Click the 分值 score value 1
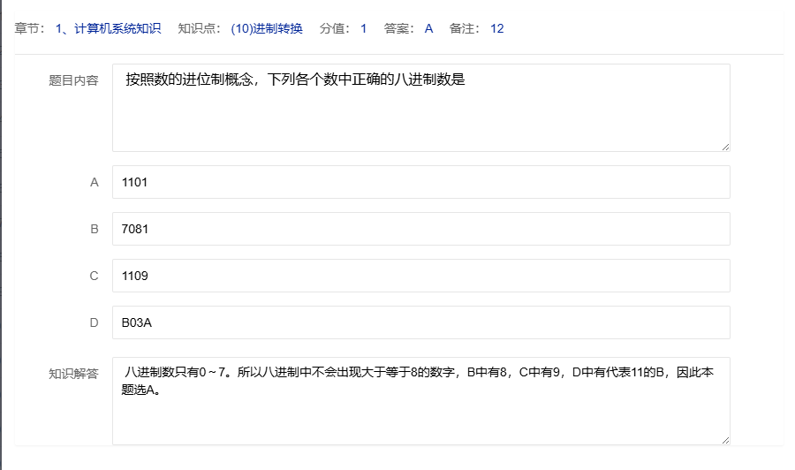The height and width of the screenshot is (470, 795). pyautogui.click(x=363, y=28)
